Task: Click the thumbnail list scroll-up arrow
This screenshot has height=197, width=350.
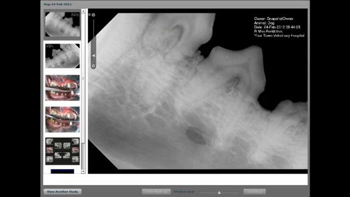Action: coord(83,11)
